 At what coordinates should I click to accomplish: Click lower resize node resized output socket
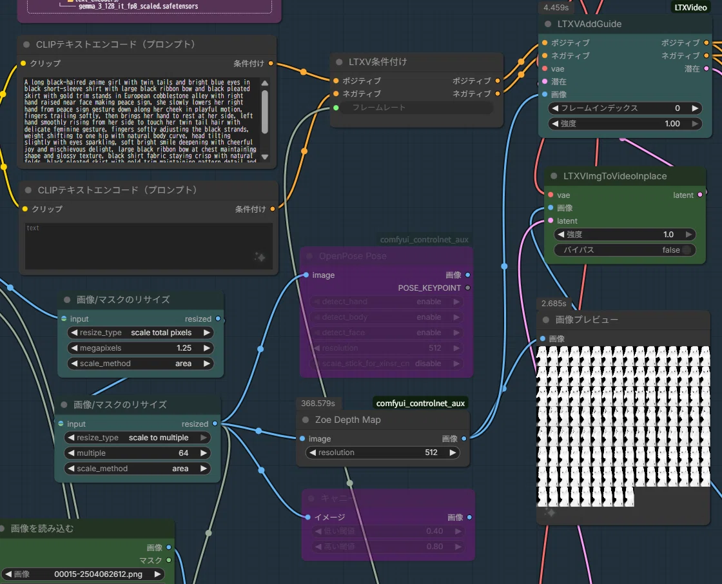pyautogui.click(x=215, y=423)
